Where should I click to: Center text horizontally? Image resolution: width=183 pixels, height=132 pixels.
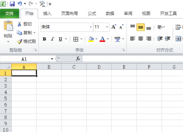(x=141, y=38)
